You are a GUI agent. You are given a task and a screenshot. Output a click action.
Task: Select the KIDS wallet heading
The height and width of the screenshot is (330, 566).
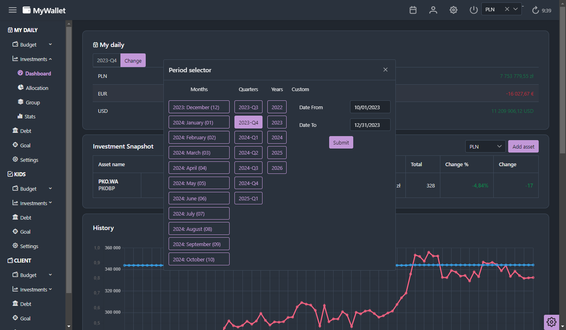pyautogui.click(x=17, y=174)
